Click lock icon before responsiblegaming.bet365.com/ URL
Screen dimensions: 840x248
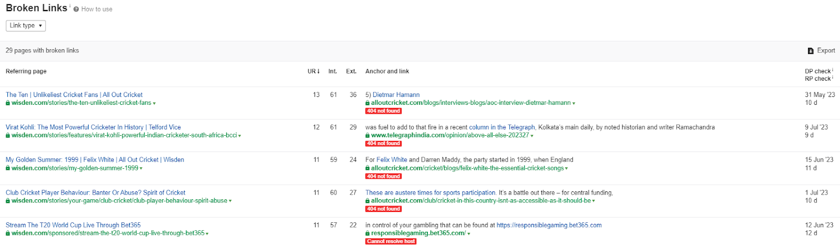click(x=367, y=234)
